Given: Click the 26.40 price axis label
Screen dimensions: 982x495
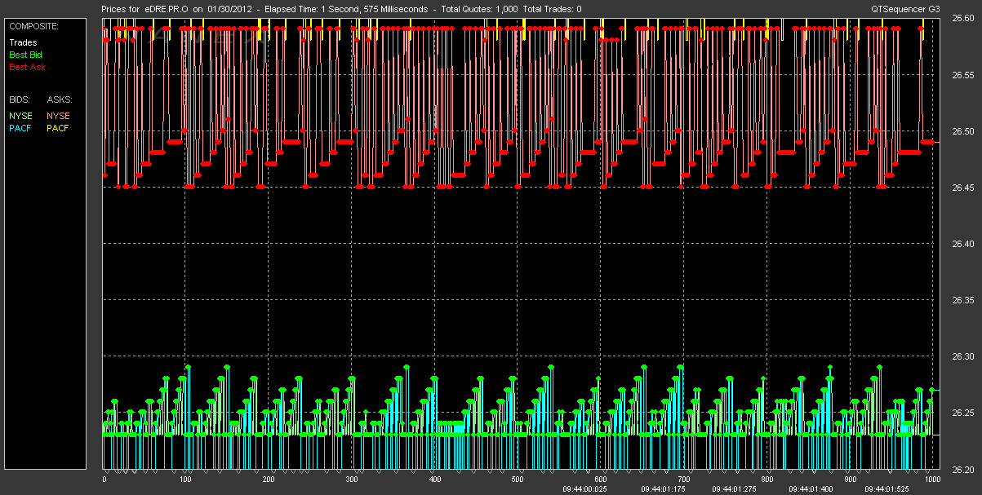Looking at the screenshot, I should [x=964, y=244].
